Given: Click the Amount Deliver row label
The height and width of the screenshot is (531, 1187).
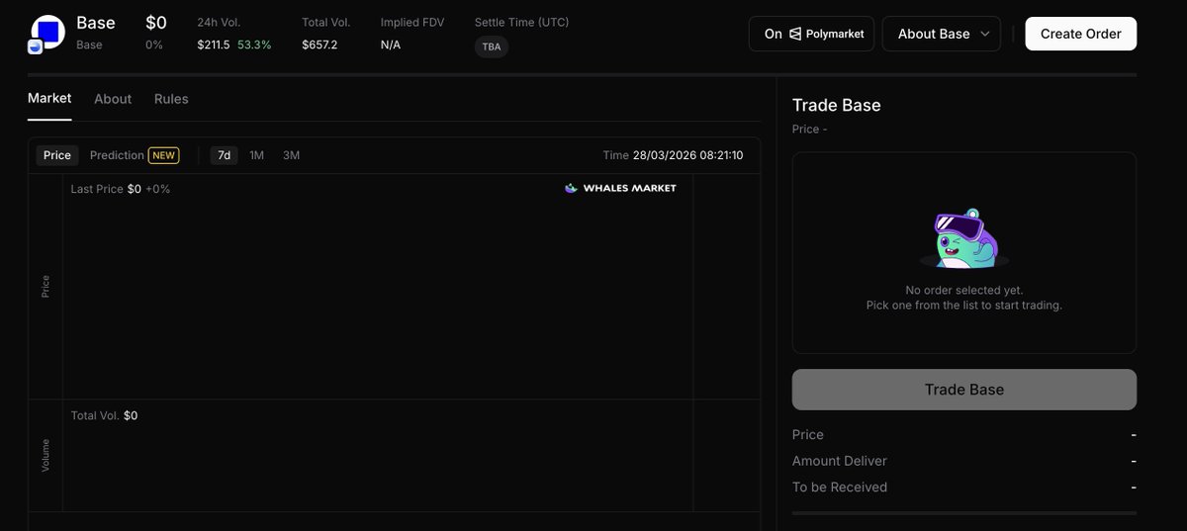Looking at the screenshot, I should tap(840, 461).
